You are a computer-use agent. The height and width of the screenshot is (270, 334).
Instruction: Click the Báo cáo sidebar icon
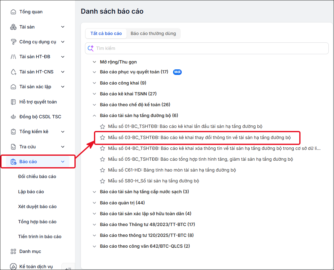13,162
